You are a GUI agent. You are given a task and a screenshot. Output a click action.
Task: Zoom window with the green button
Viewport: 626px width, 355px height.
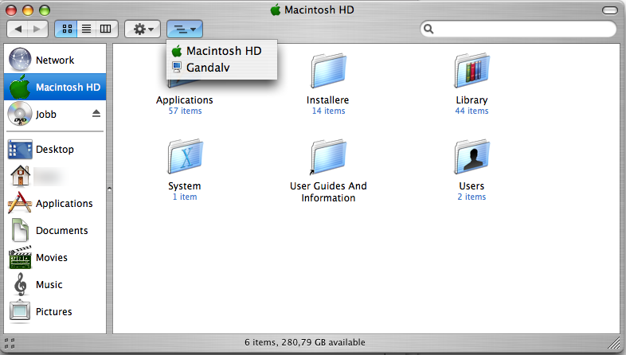pyautogui.click(x=45, y=10)
